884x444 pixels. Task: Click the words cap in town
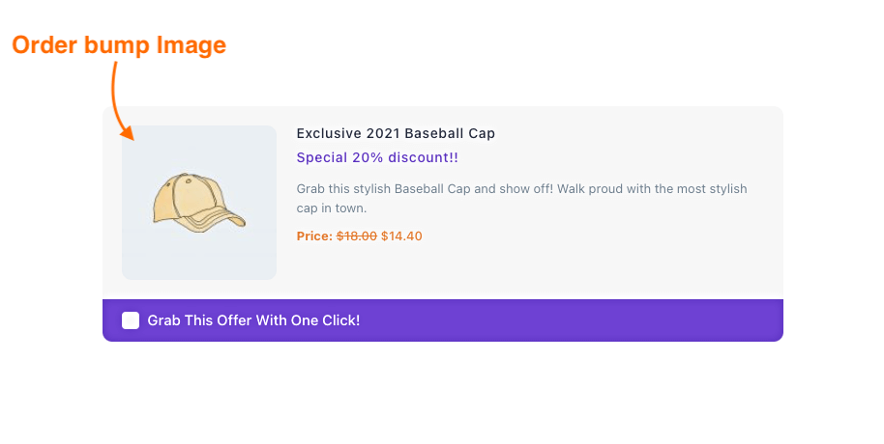pyautogui.click(x=332, y=208)
